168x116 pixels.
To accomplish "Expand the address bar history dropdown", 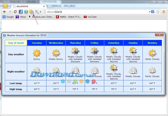I will 150,12.
